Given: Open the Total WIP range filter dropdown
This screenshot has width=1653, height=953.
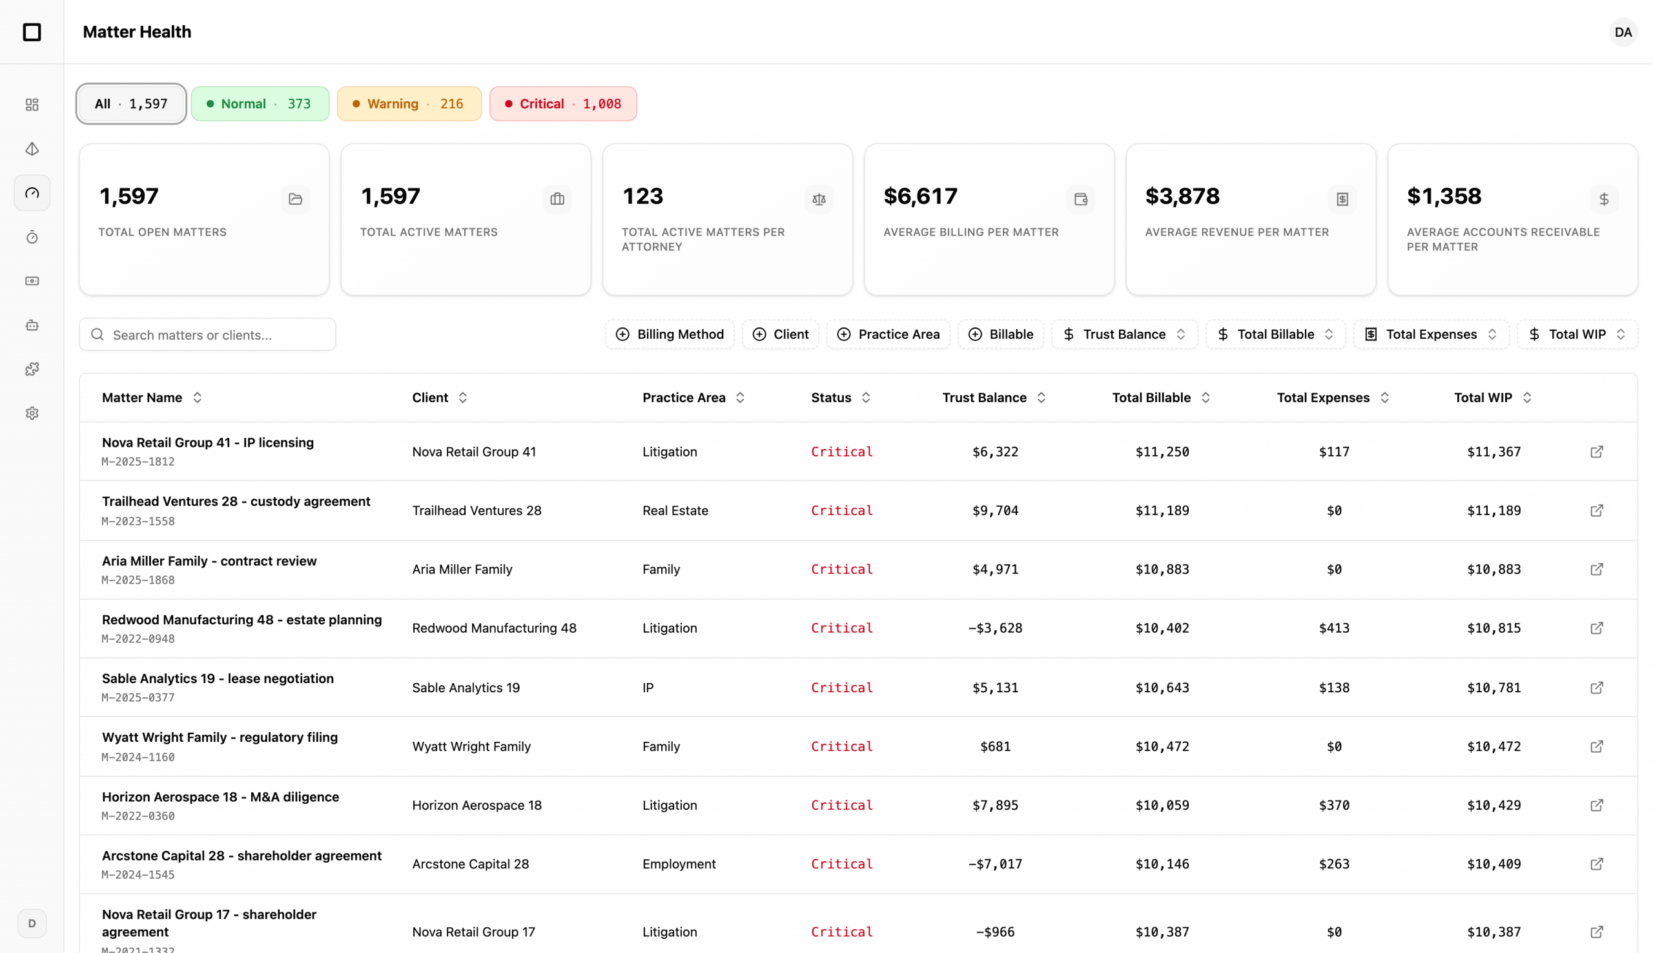Looking at the screenshot, I should click(x=1577, y=334).
